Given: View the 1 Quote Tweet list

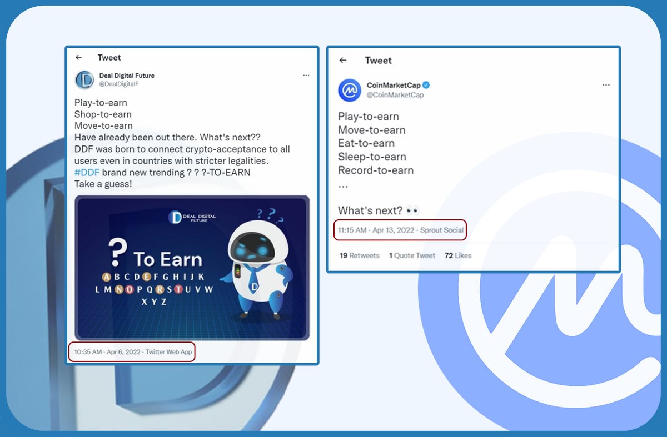Looking at the screenshot, I should coord(412,255).
